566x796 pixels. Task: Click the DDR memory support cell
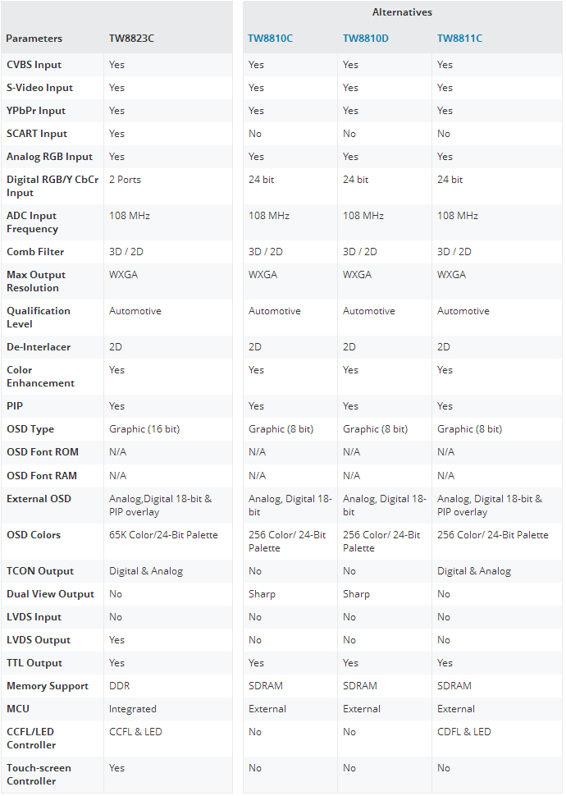[120, 686]
